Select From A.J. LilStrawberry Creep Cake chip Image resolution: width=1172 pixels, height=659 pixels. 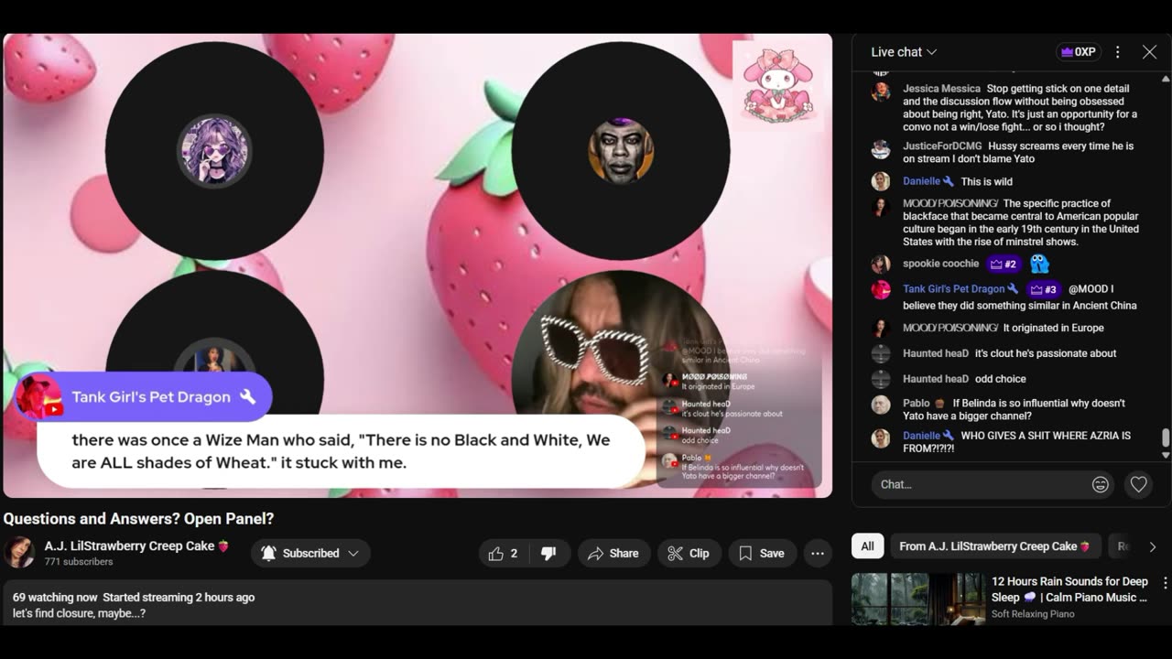[994, 546]
